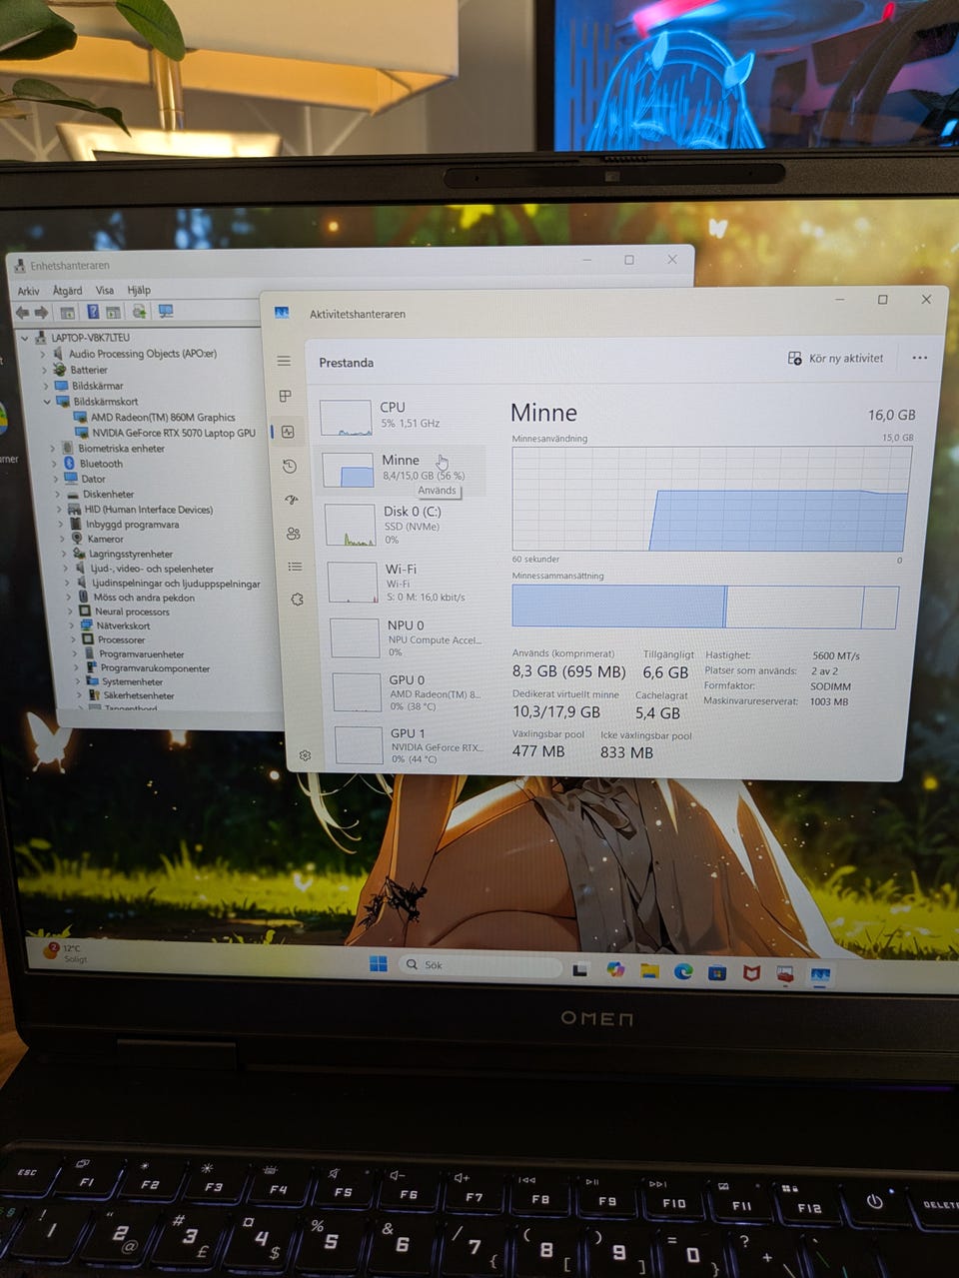Click the Minnessammansättning memory composition bar
Image resolution: width=959 pixels, height=1278 pixels.
(704, 607)
